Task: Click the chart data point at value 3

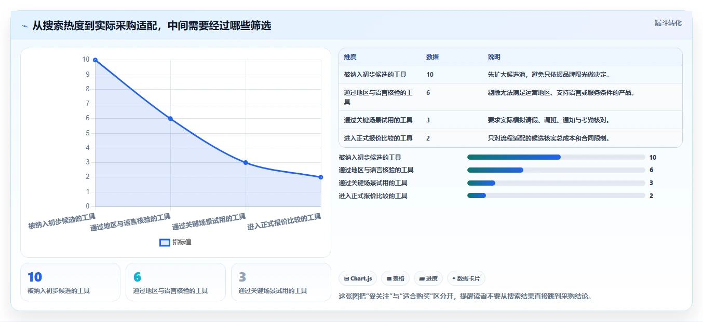Action: (246, 163)
